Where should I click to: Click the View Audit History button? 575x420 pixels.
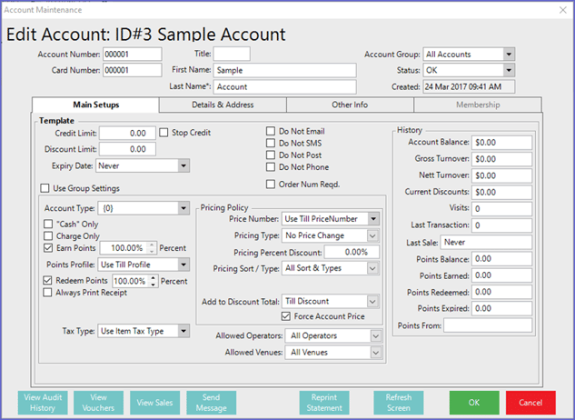pos(42,403)
